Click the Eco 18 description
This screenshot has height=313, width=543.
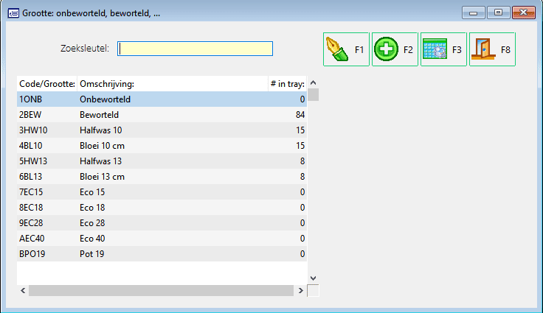coord(92,208)
